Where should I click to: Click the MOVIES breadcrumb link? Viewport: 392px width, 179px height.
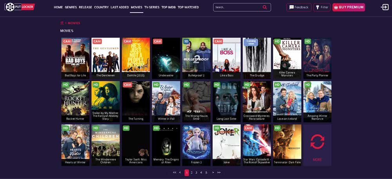[x=74, y=23]
